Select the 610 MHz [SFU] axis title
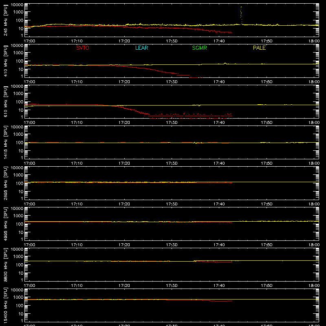The width and height of the screenshot is (326, 326). [x=5, y=102]
